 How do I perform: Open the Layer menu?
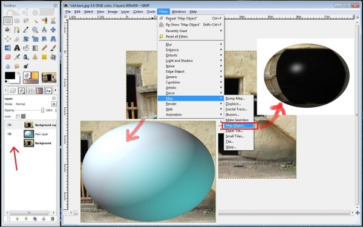[125, 12]
